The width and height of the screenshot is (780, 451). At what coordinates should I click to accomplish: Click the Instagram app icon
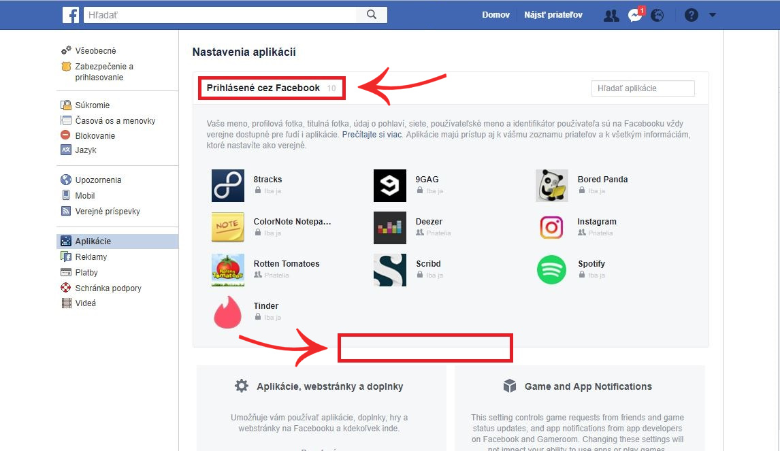(551, 228)
